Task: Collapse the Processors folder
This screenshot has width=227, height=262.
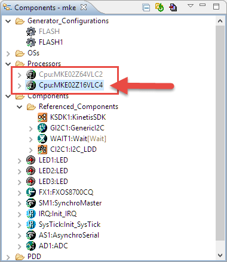Action: pyautogui.click(x=8, y=64)
